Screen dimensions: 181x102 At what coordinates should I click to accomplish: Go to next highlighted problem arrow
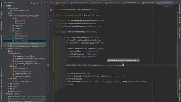point(177,6)
